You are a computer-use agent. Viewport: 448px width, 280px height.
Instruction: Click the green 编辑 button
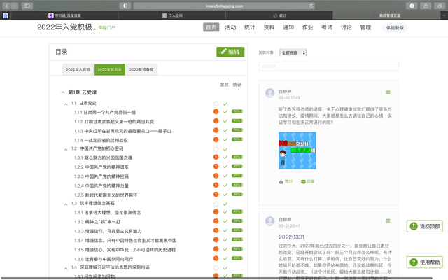coord(230,52)
